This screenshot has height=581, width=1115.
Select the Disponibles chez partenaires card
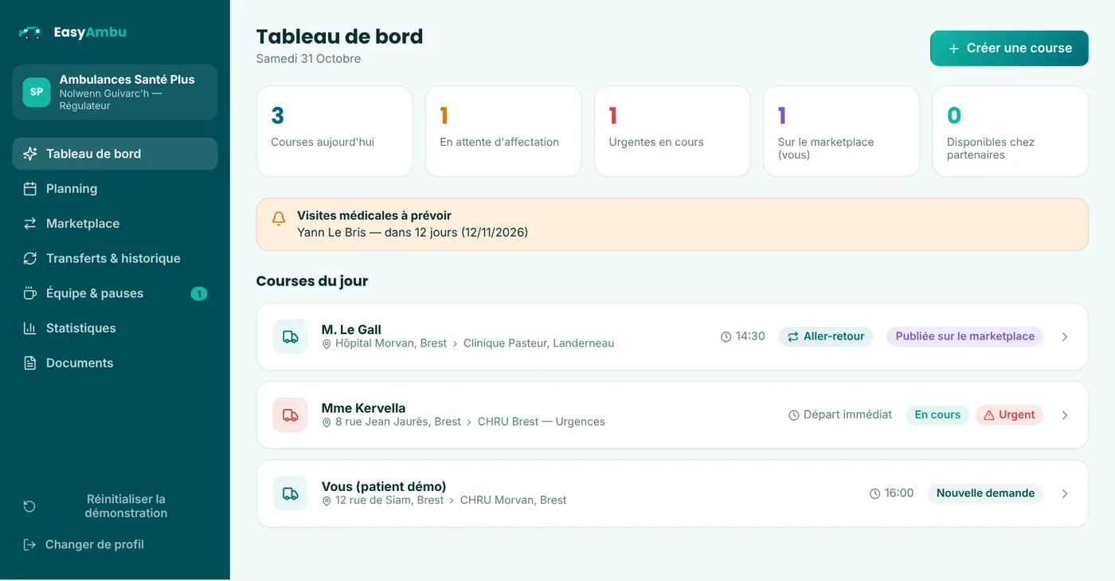click(x=1010, y=132)
